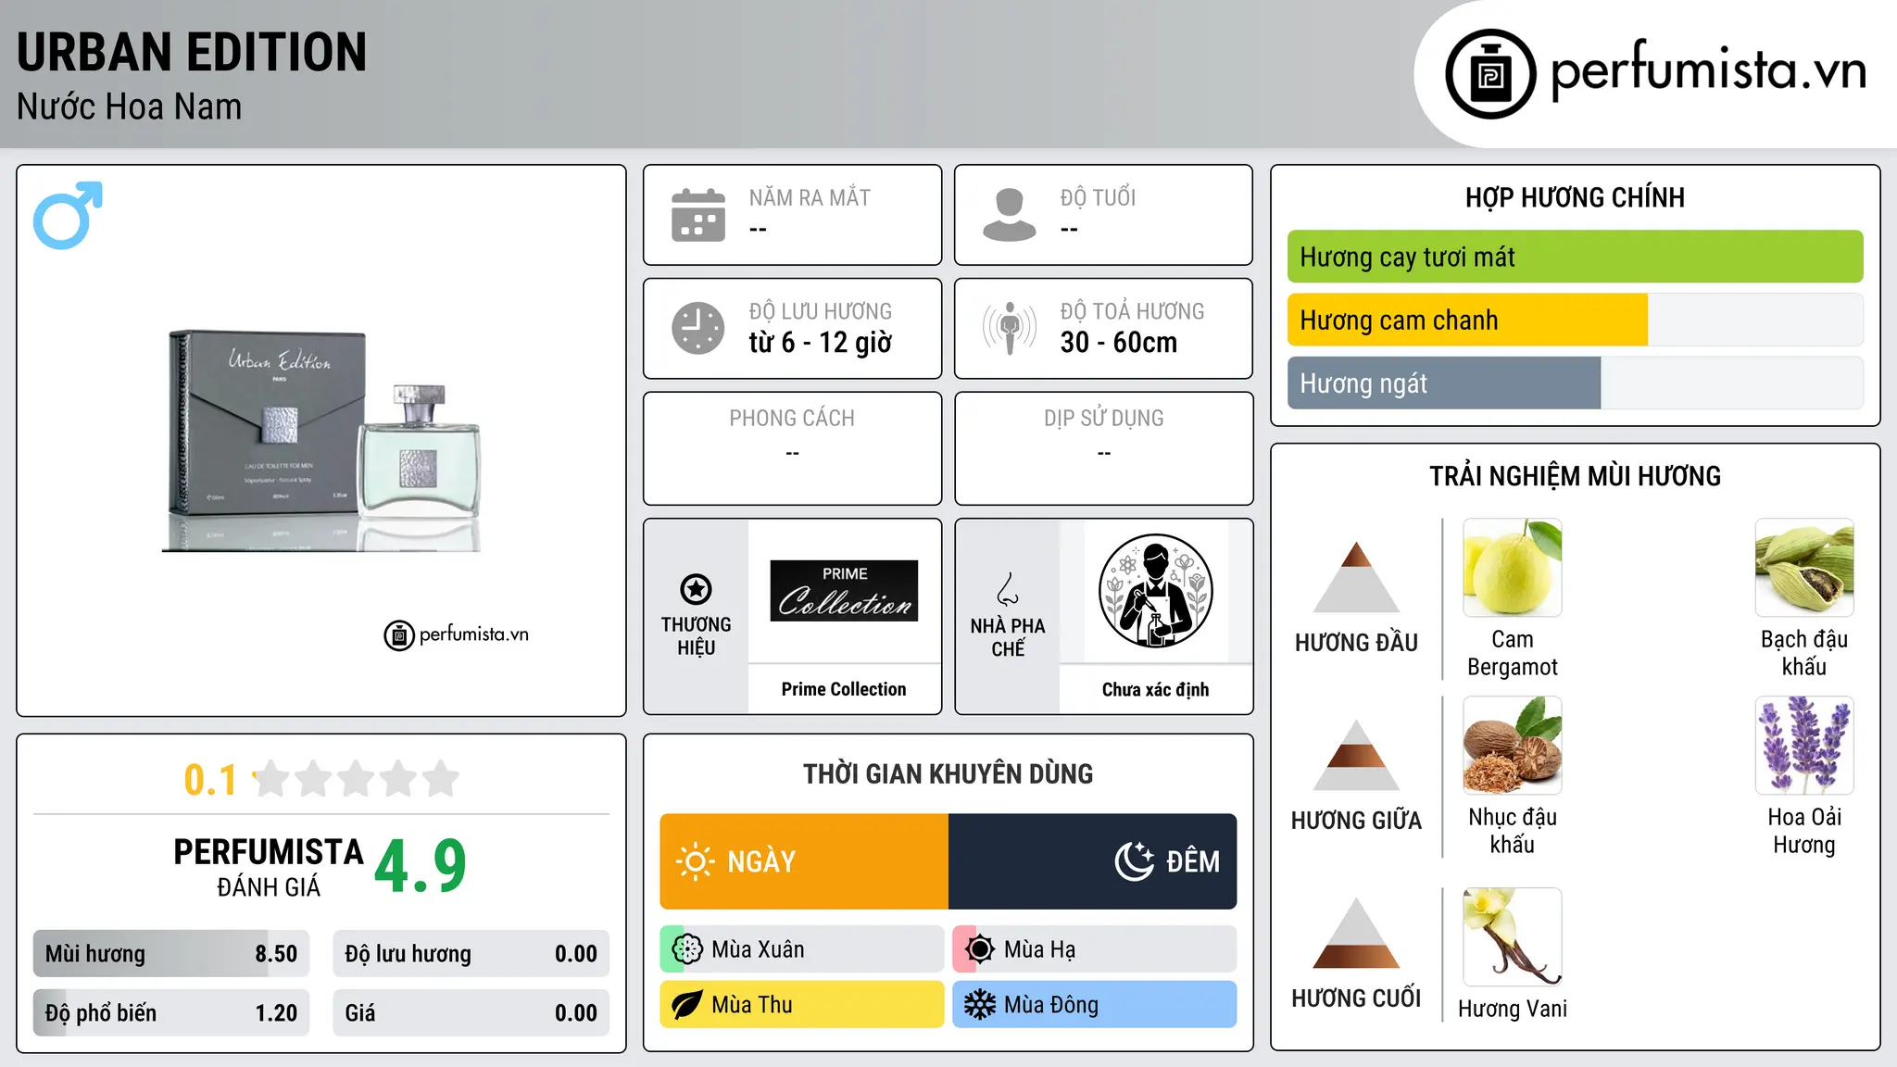The width and height of the screenshot is (1897, 1067).
Task: Click the blue male gender symbol
Action: coord(68,215)
